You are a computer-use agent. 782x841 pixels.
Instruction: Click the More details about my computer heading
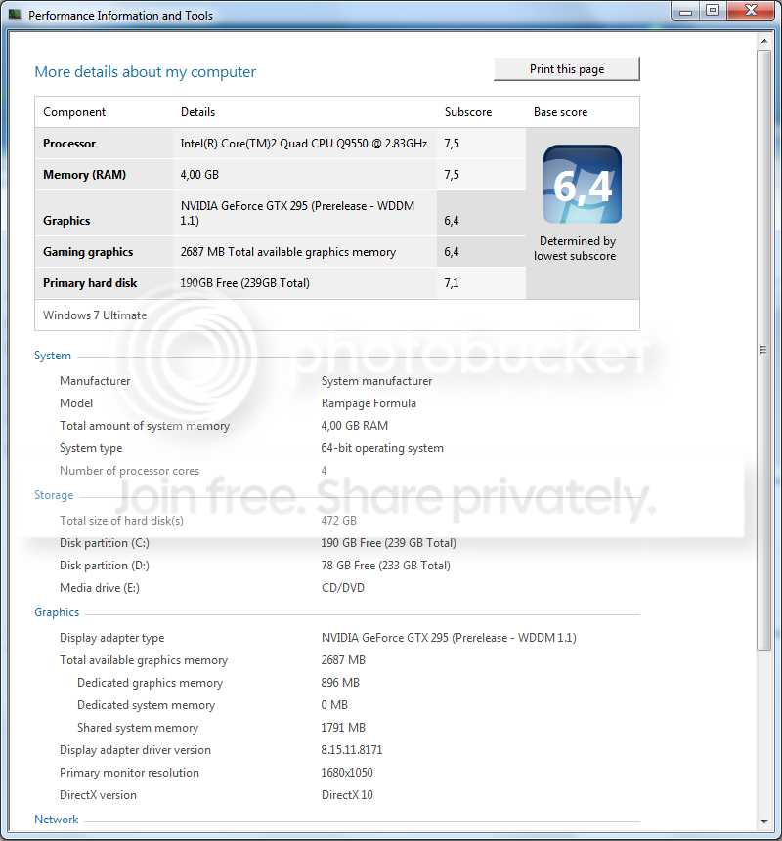(145, 72)
